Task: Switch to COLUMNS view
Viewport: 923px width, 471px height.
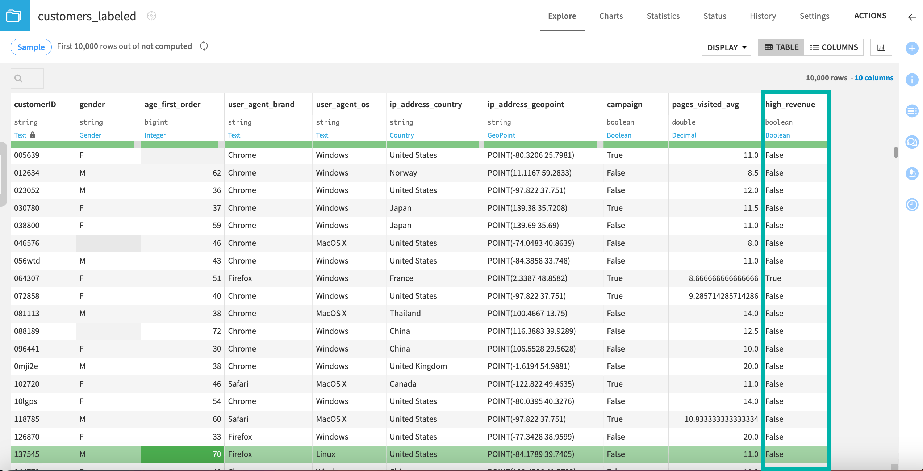Action: coord(834,47)
